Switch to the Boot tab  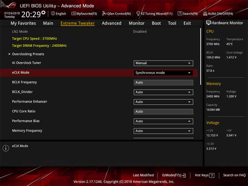pos(156,23)
